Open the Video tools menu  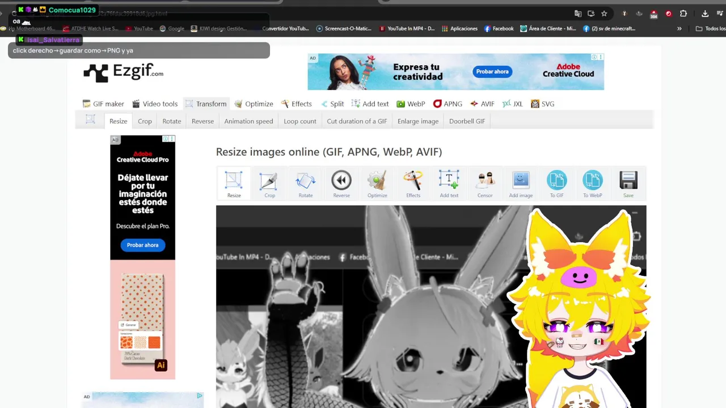click(x=155, y=104)
